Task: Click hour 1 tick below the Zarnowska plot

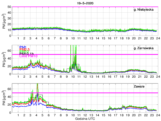Action: pos(18,77)
